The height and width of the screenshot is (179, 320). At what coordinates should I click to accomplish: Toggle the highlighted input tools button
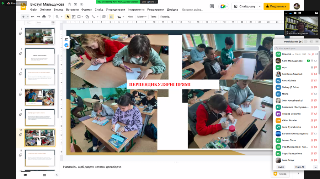(111, 17)
